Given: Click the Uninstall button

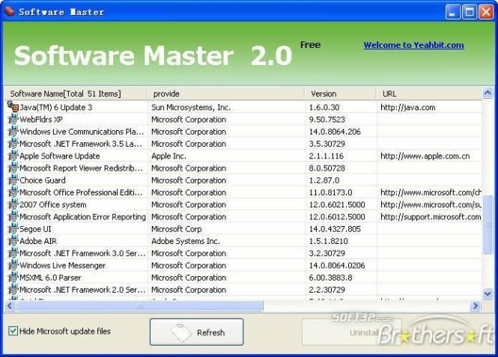Looking at the screenshot, I should pyautogui.click(x=351, y=332).
